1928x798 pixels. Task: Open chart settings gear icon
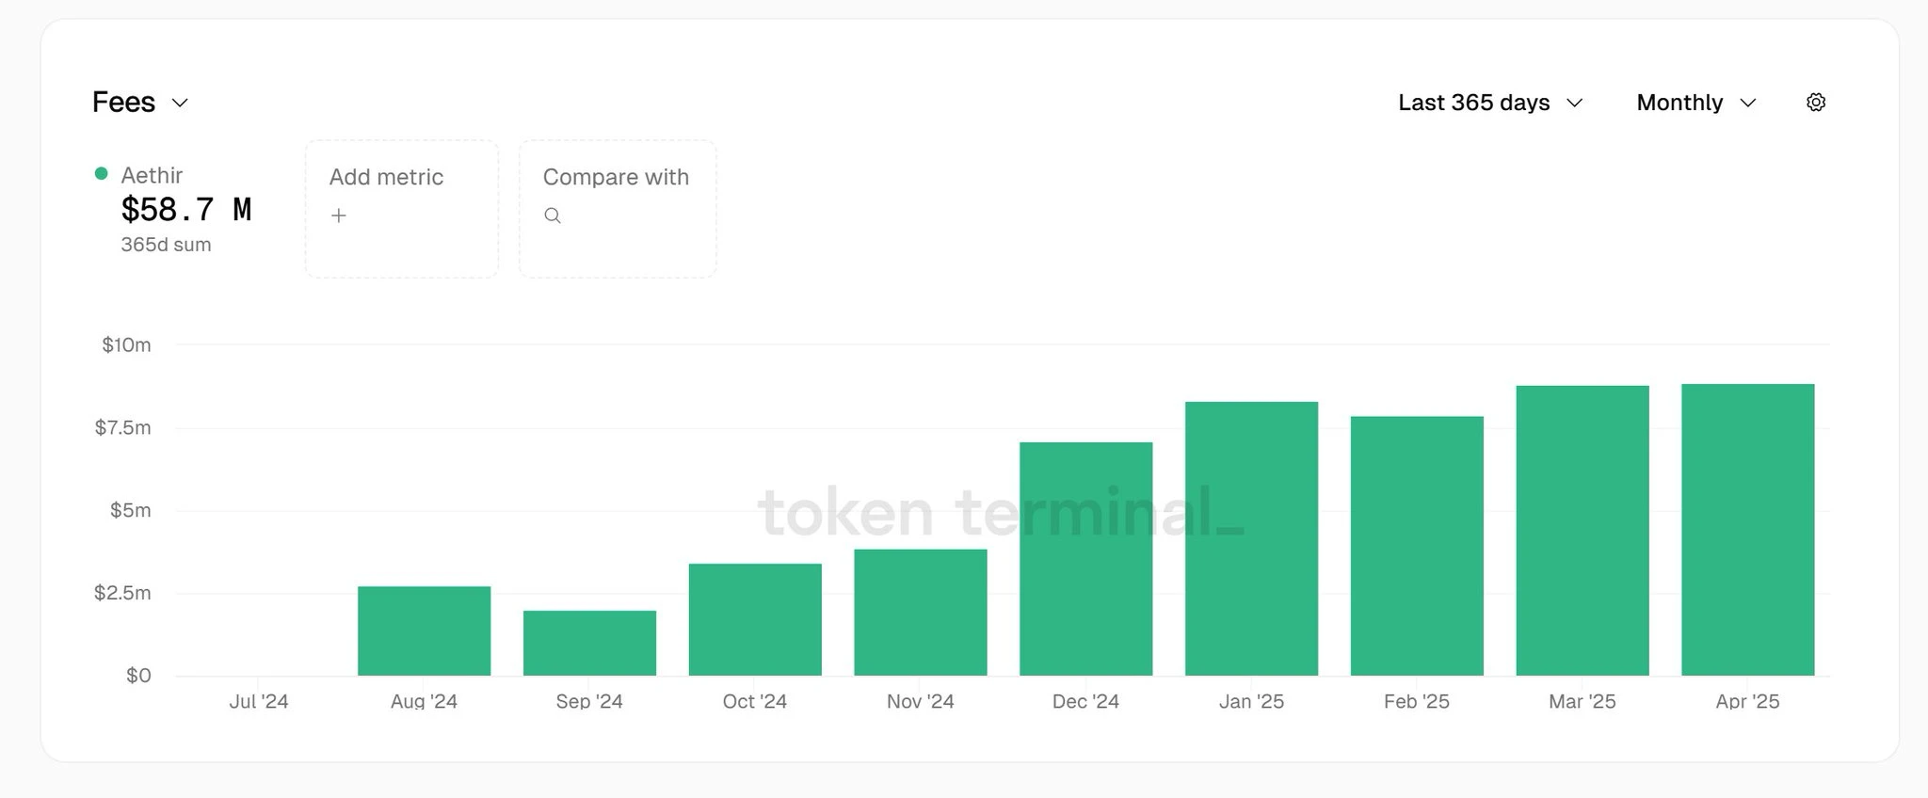click(x=1816, y=103)
